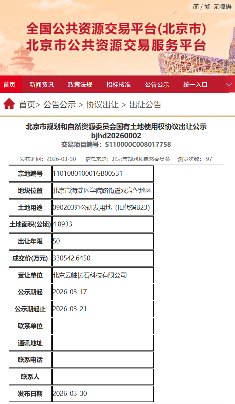This screenshot has height=404, width=235.
Task: Open the 公告公示 menu item
Action: point(157,84)
